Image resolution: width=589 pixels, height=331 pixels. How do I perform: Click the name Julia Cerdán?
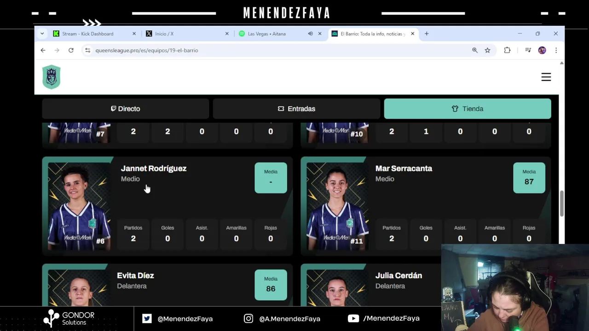[398, 275]
